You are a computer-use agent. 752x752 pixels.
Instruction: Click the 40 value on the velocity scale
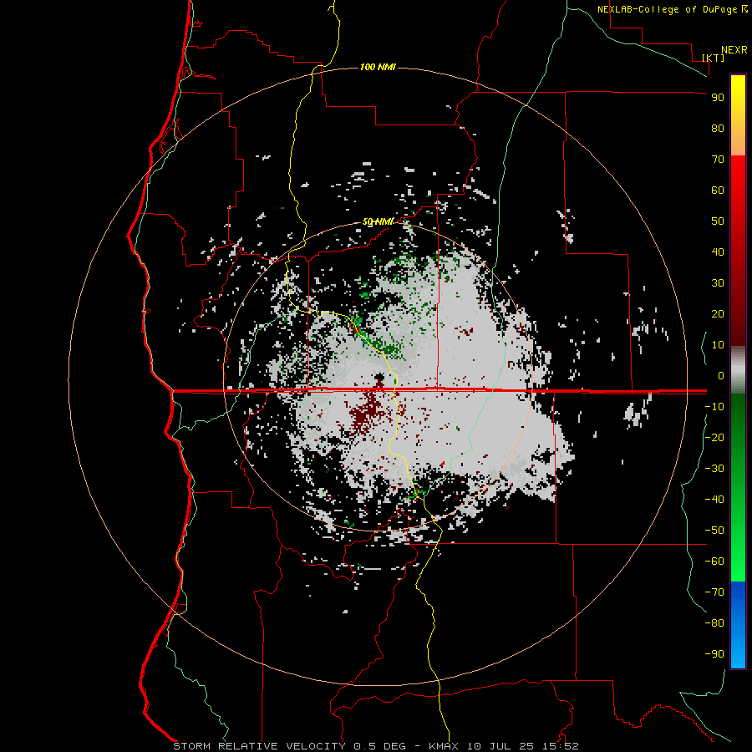[718, 252]
